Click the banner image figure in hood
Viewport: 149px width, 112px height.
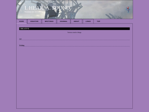tap(52, 11)
